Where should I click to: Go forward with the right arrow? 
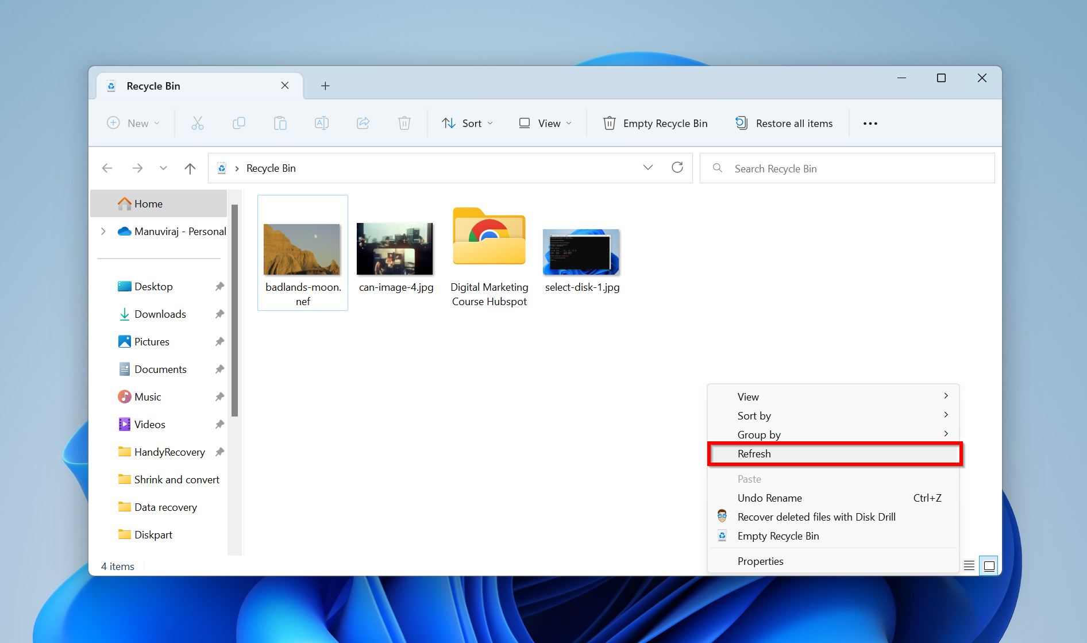pyautogui.click(x=137, y=168)
